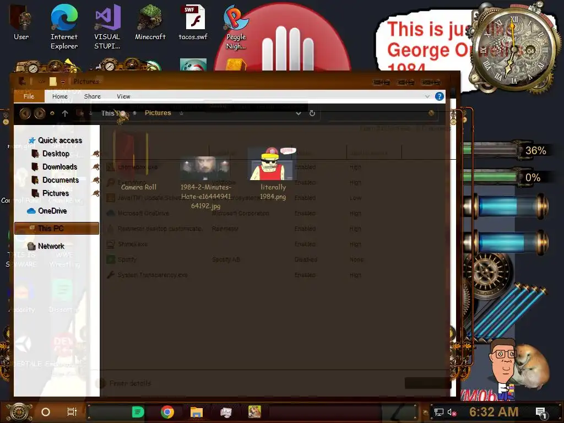
Task: Click the 36% usage gauge widget
Action: pos(507,150)
